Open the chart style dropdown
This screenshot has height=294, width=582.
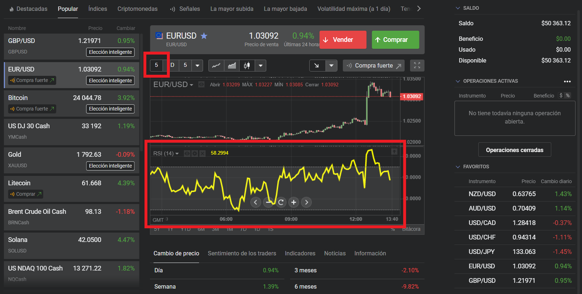point(260,65)
